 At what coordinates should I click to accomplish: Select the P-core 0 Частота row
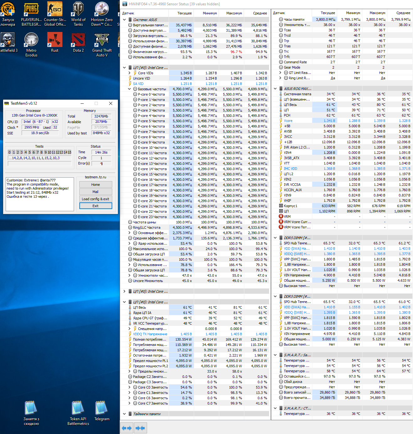pyautogui.click(x=195, y=94)
